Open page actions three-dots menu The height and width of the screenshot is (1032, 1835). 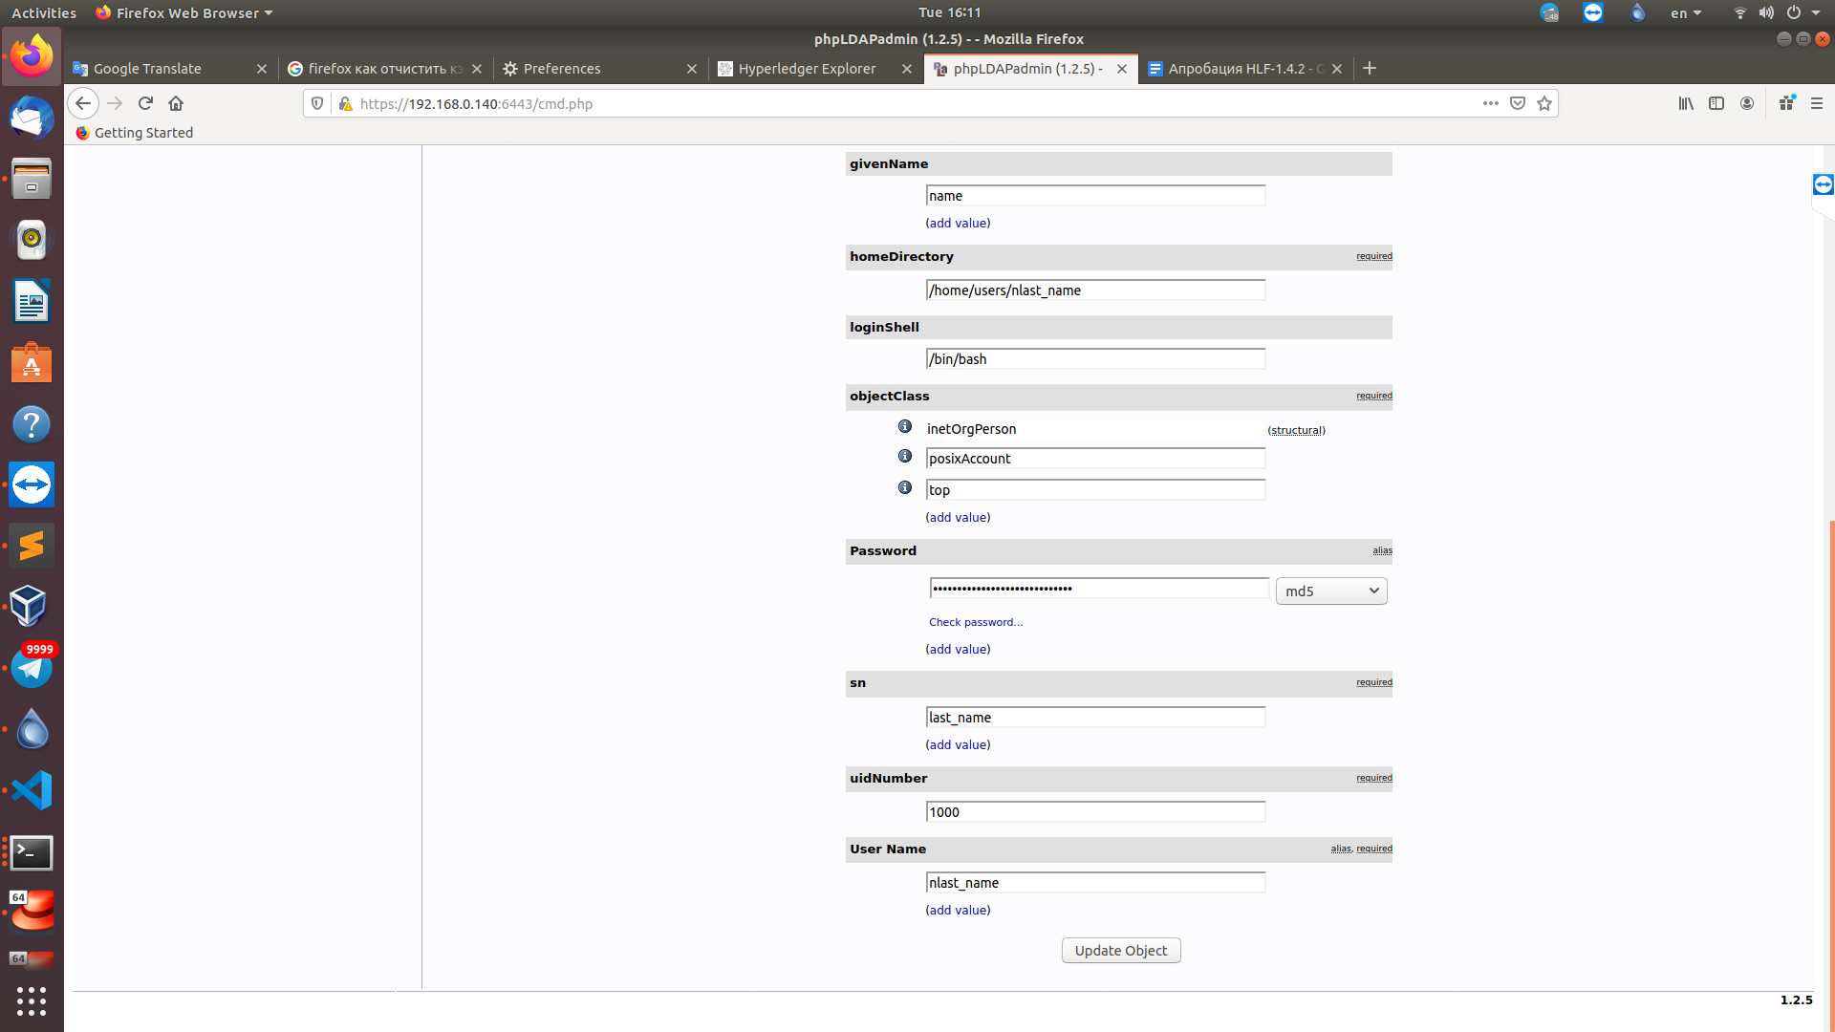1490,103
